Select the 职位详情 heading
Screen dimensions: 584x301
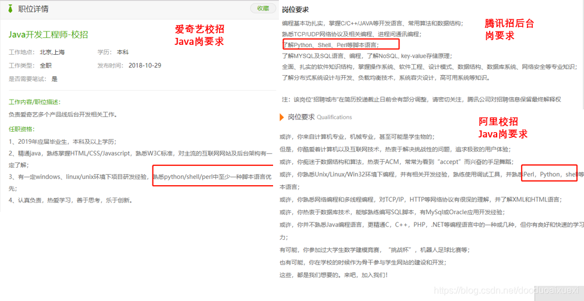[34, 9]
